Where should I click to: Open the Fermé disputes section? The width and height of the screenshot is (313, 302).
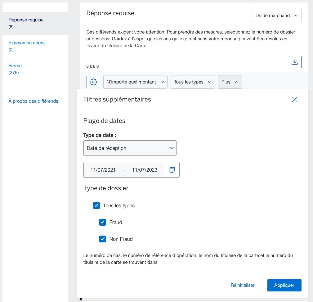point(15,65)
